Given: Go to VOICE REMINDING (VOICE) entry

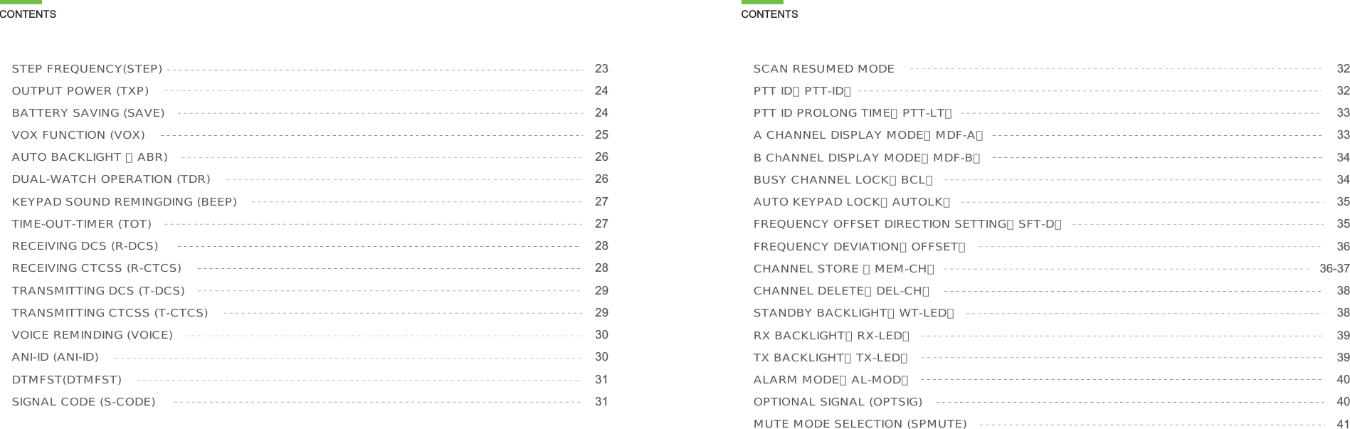Looking at the screenshot, I should [93, 335].
